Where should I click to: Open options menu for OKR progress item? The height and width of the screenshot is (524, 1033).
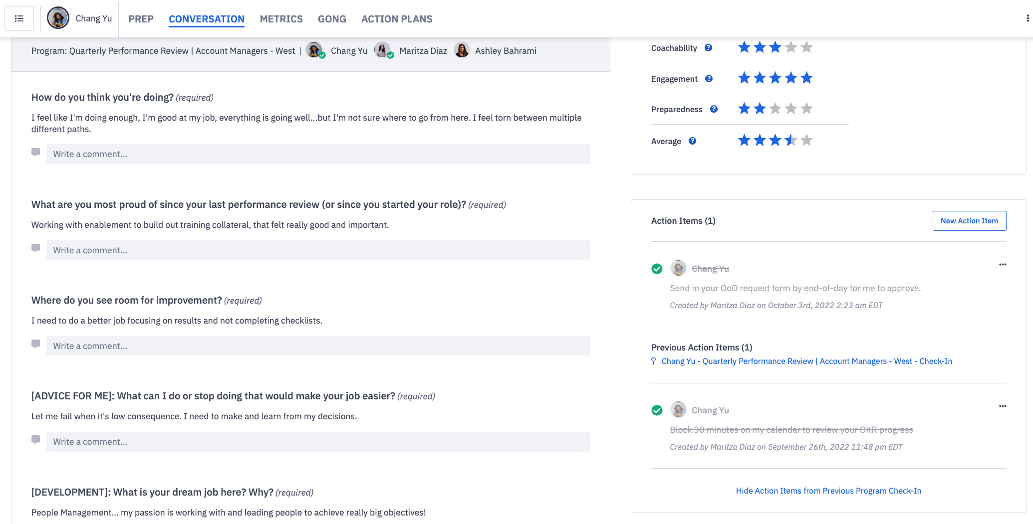(1002, 406)
